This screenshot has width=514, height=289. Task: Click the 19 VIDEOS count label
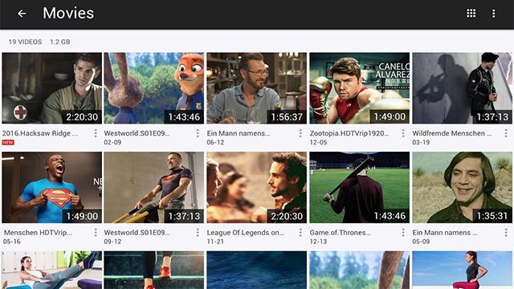(x=25, y=42)
